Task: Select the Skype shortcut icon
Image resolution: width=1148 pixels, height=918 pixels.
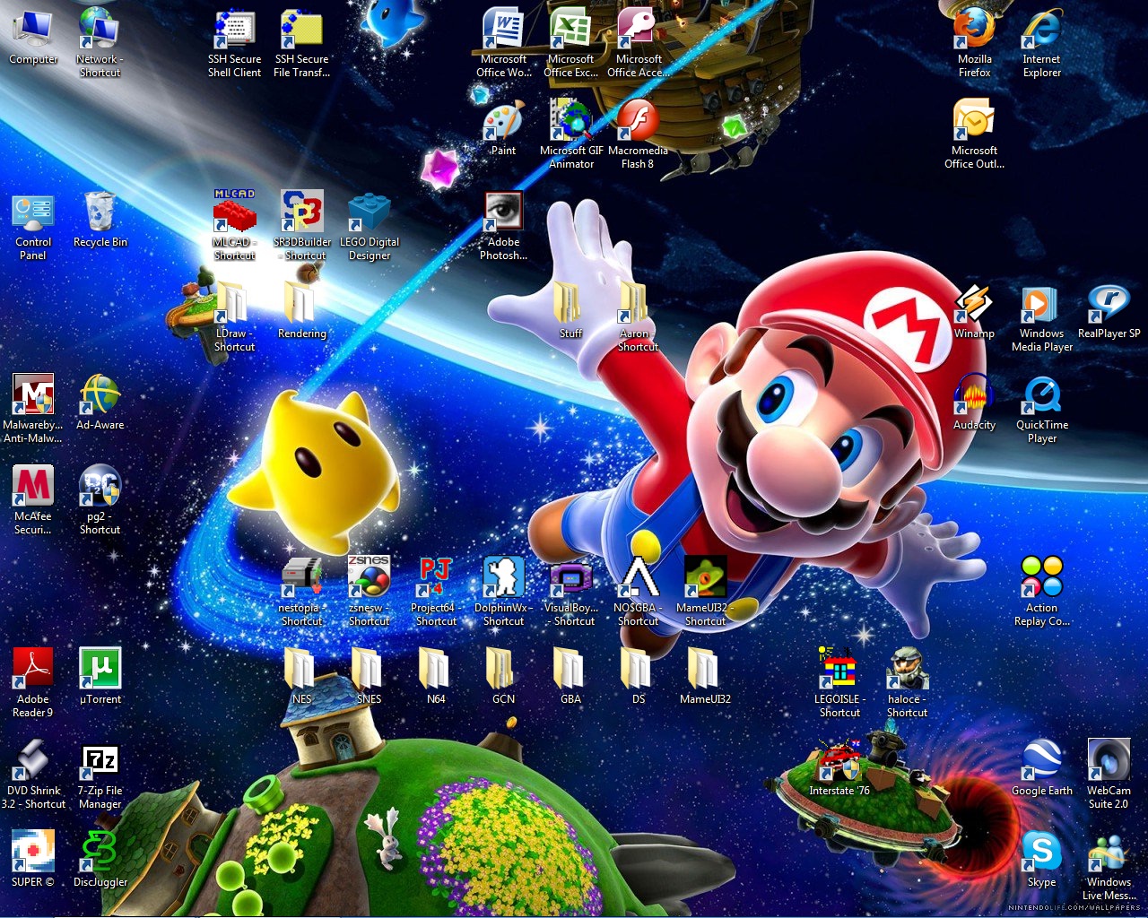Action: pos(1041,853)
